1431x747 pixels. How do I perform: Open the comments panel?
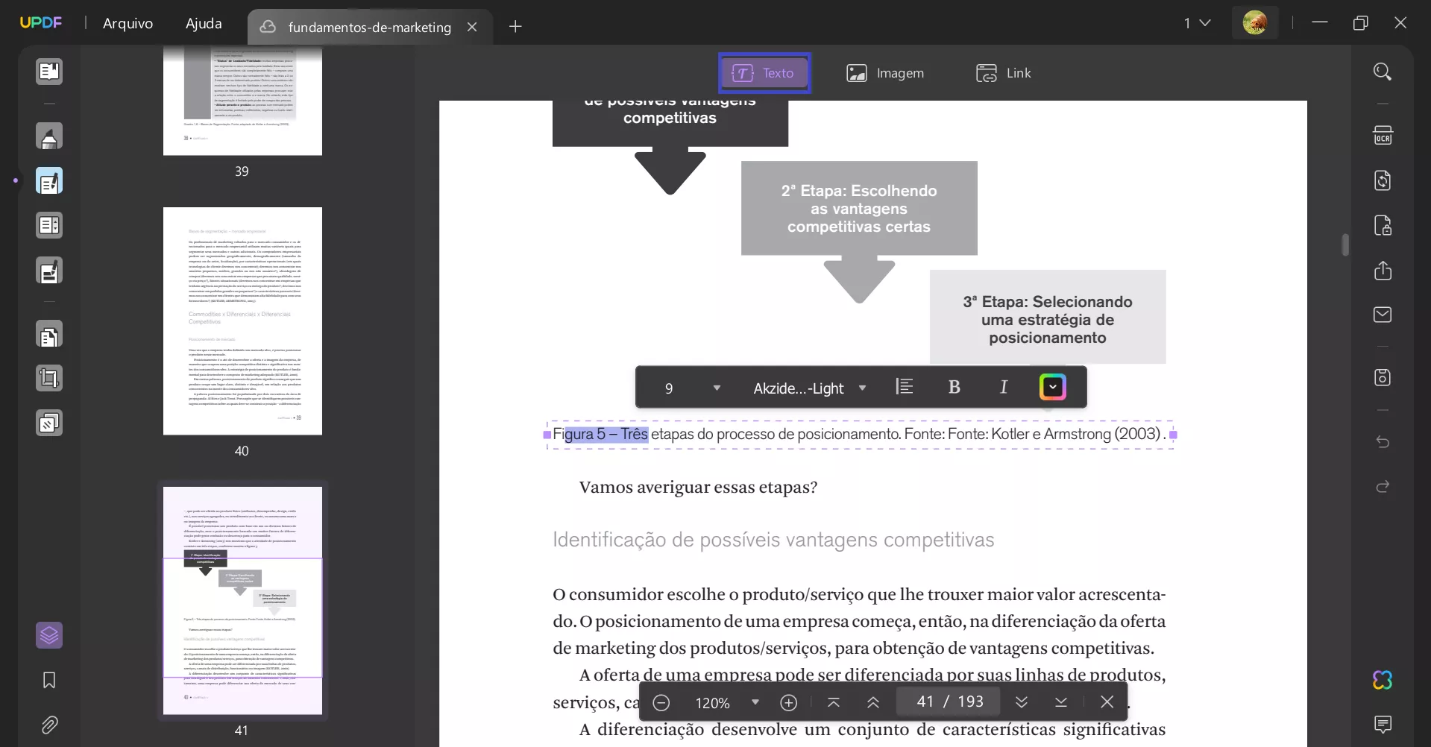point(1383,725)
